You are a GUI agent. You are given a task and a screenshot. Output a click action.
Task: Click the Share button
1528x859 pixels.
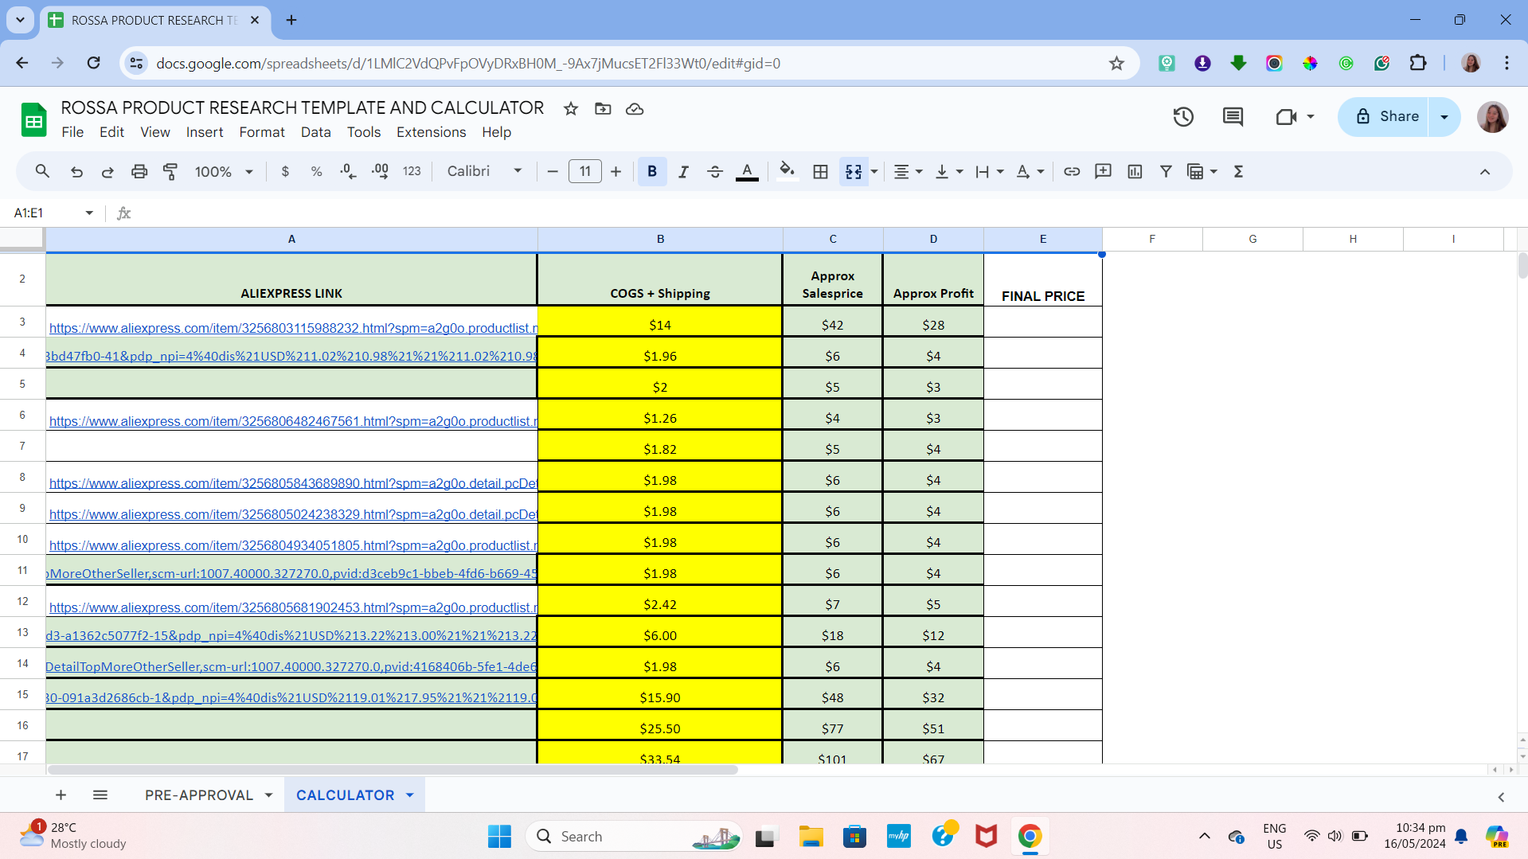[x=1386, y=117]
